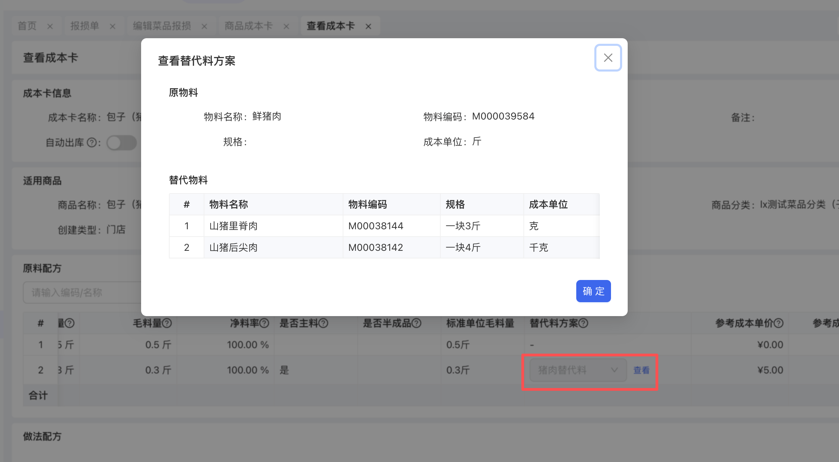Close the 报损单 tab

pyautogui.click(x=113, y=26)
